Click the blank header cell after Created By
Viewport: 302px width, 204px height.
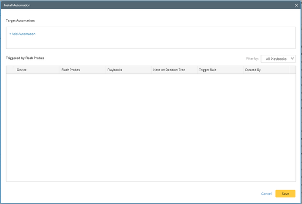tap(292, 70)
